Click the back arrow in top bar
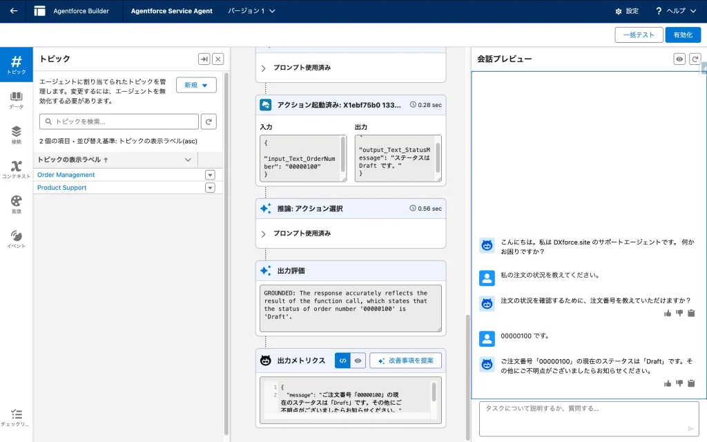 click(14, 11)
